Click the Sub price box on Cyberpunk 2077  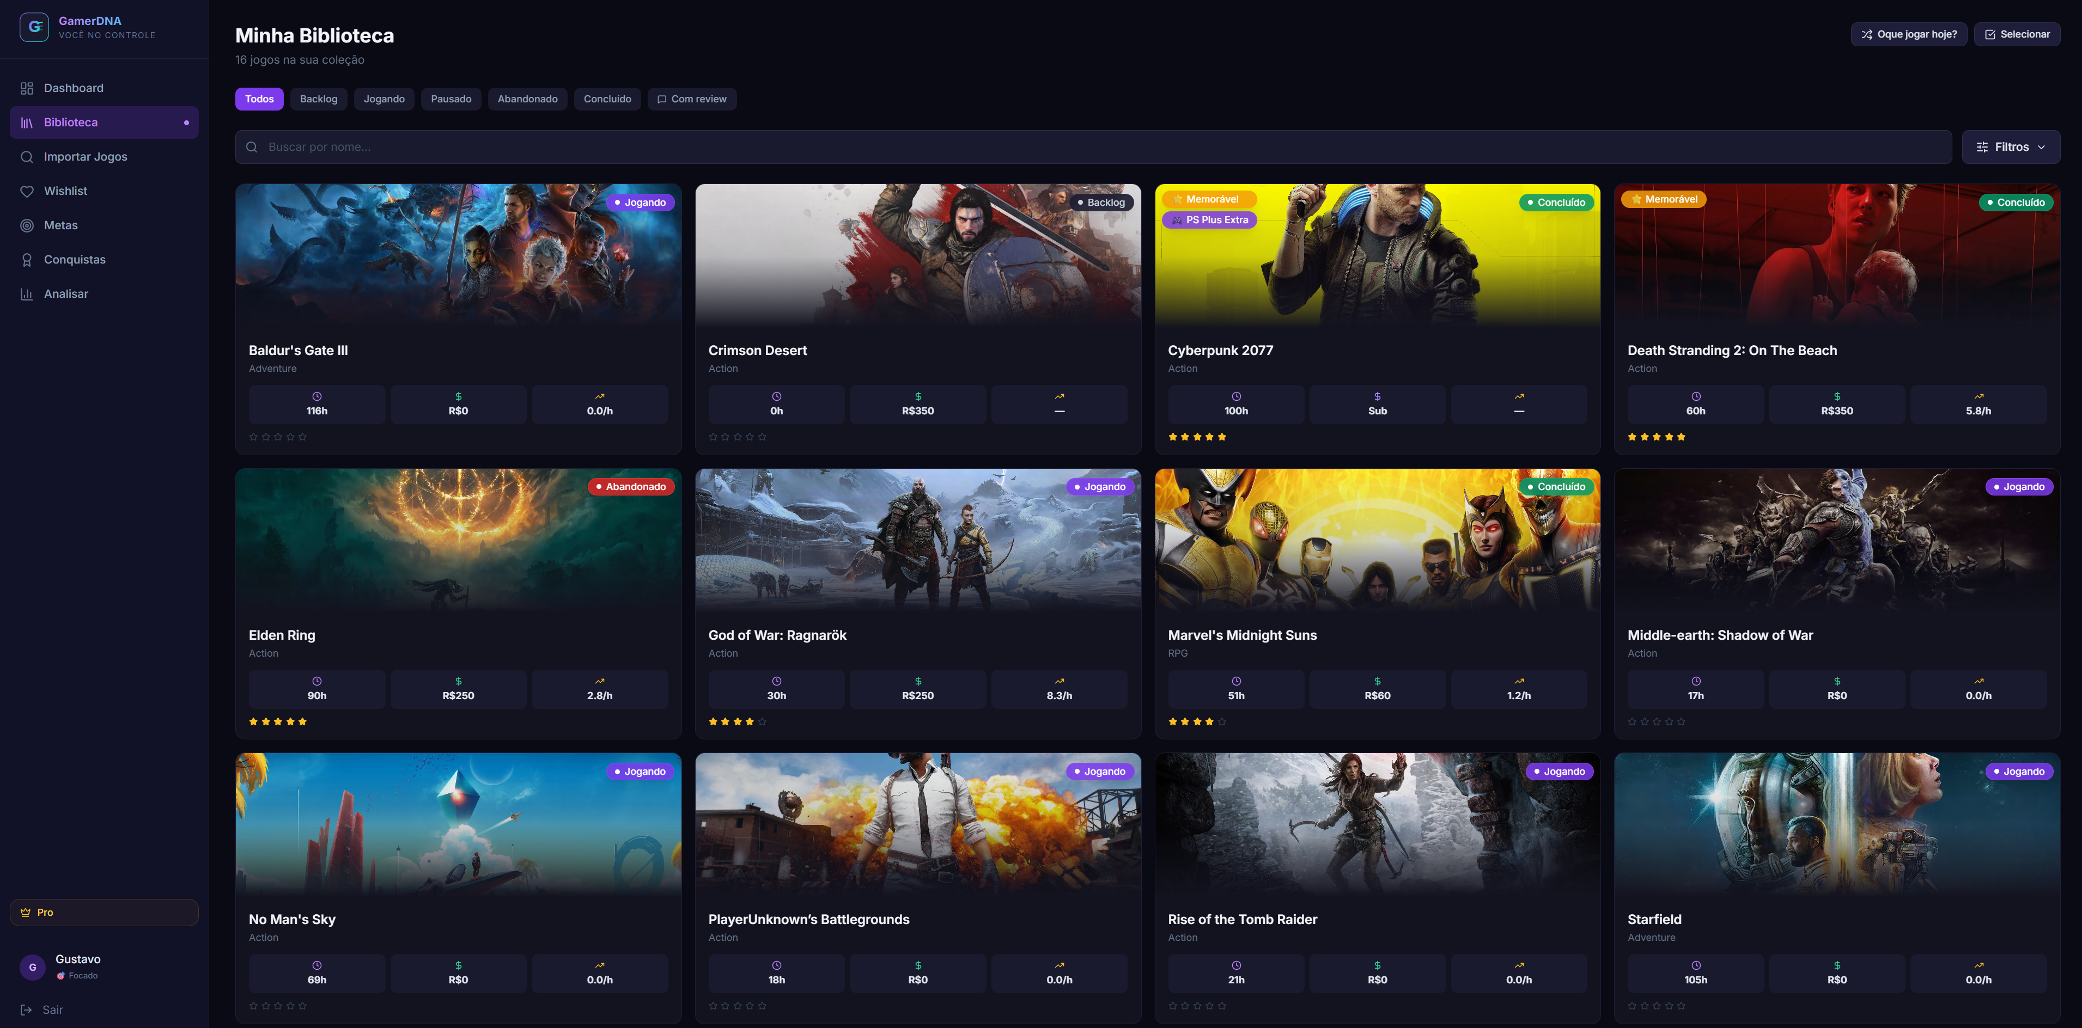point(1377,404)
